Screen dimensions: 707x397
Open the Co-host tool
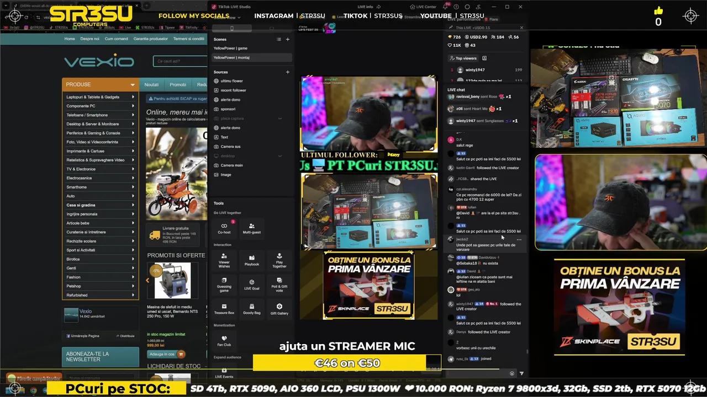[x=224, y=228]
